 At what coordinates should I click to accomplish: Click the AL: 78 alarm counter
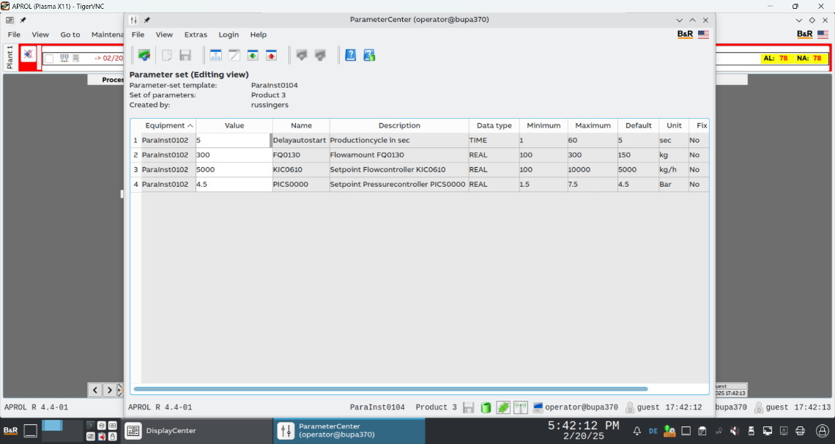(776, 58)
